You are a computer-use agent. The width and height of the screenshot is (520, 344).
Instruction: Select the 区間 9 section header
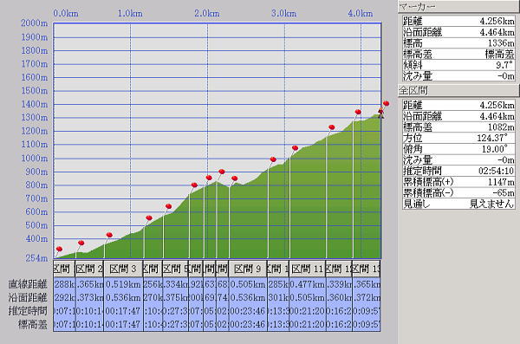point(248,269)
